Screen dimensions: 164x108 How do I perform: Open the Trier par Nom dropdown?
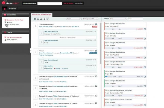tap(118, 19)
